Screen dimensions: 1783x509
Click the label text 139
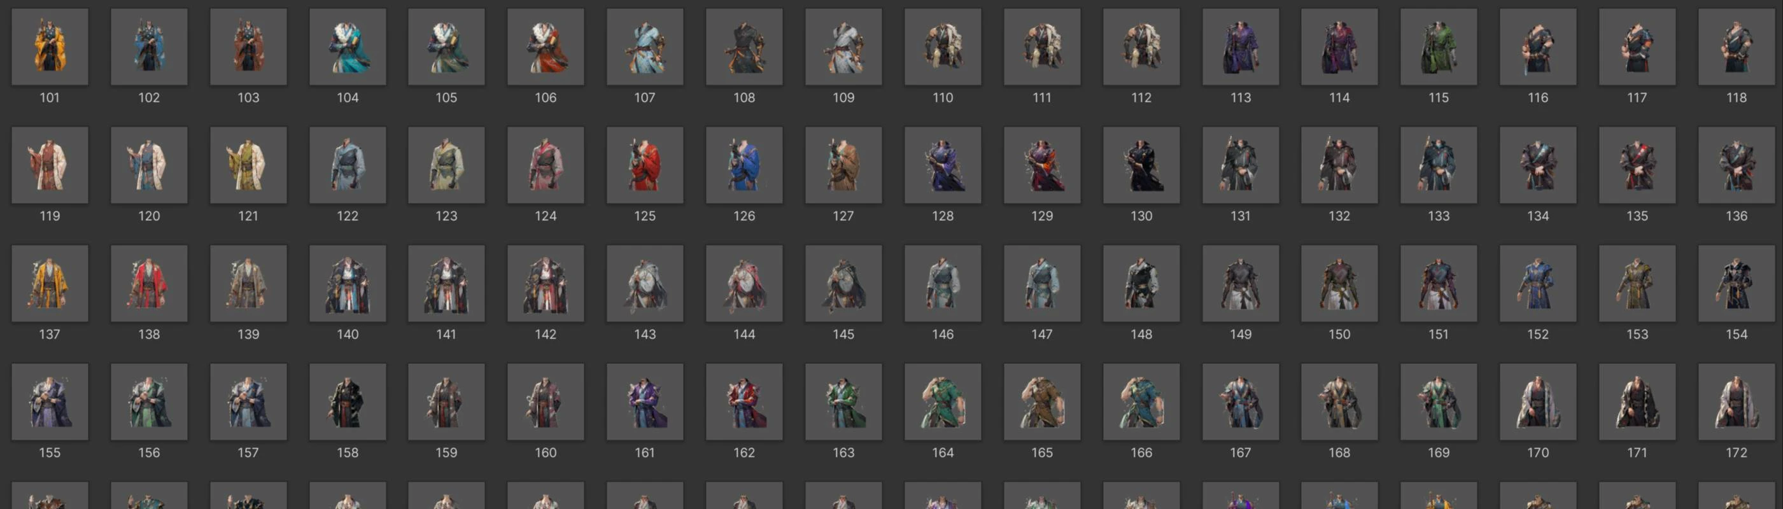[x=248, y=334]
